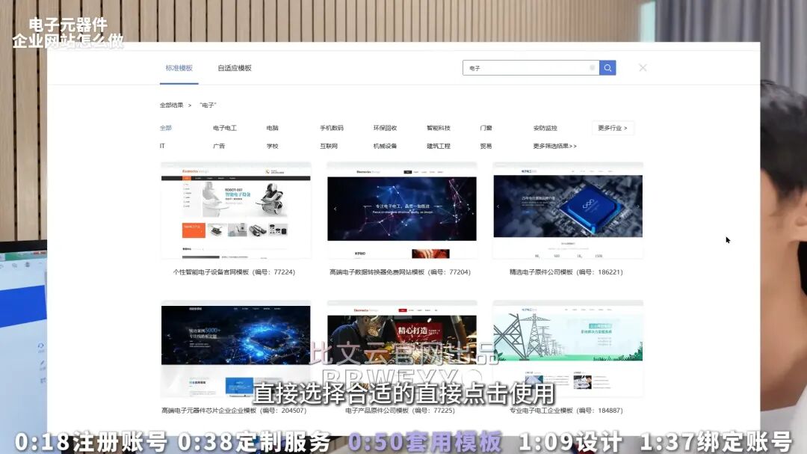Screen dimensions: 807x454
Task: Filter templates by 互联网 category
Action: (329, 147)
